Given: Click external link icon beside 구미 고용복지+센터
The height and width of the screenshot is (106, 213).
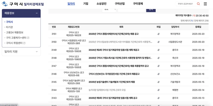Looking at the screenshot, I should pyautogui.click(x=28, y=38).
